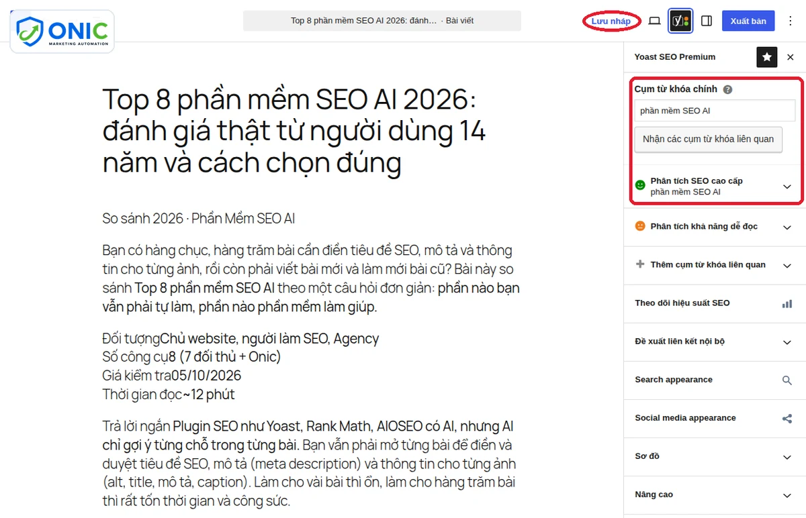Open Social media appearance section

tap(715, 418)
